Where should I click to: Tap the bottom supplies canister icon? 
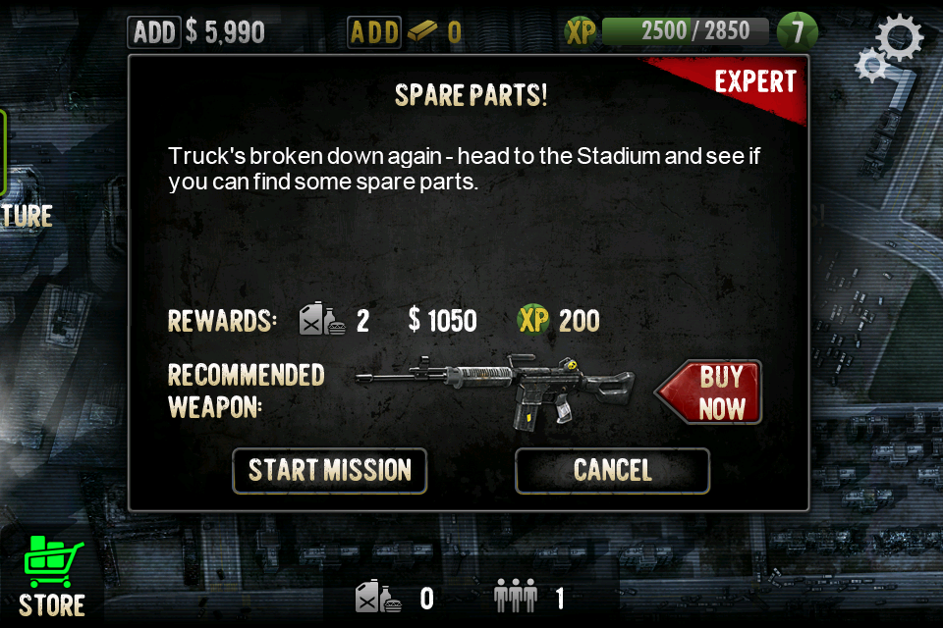377,597
